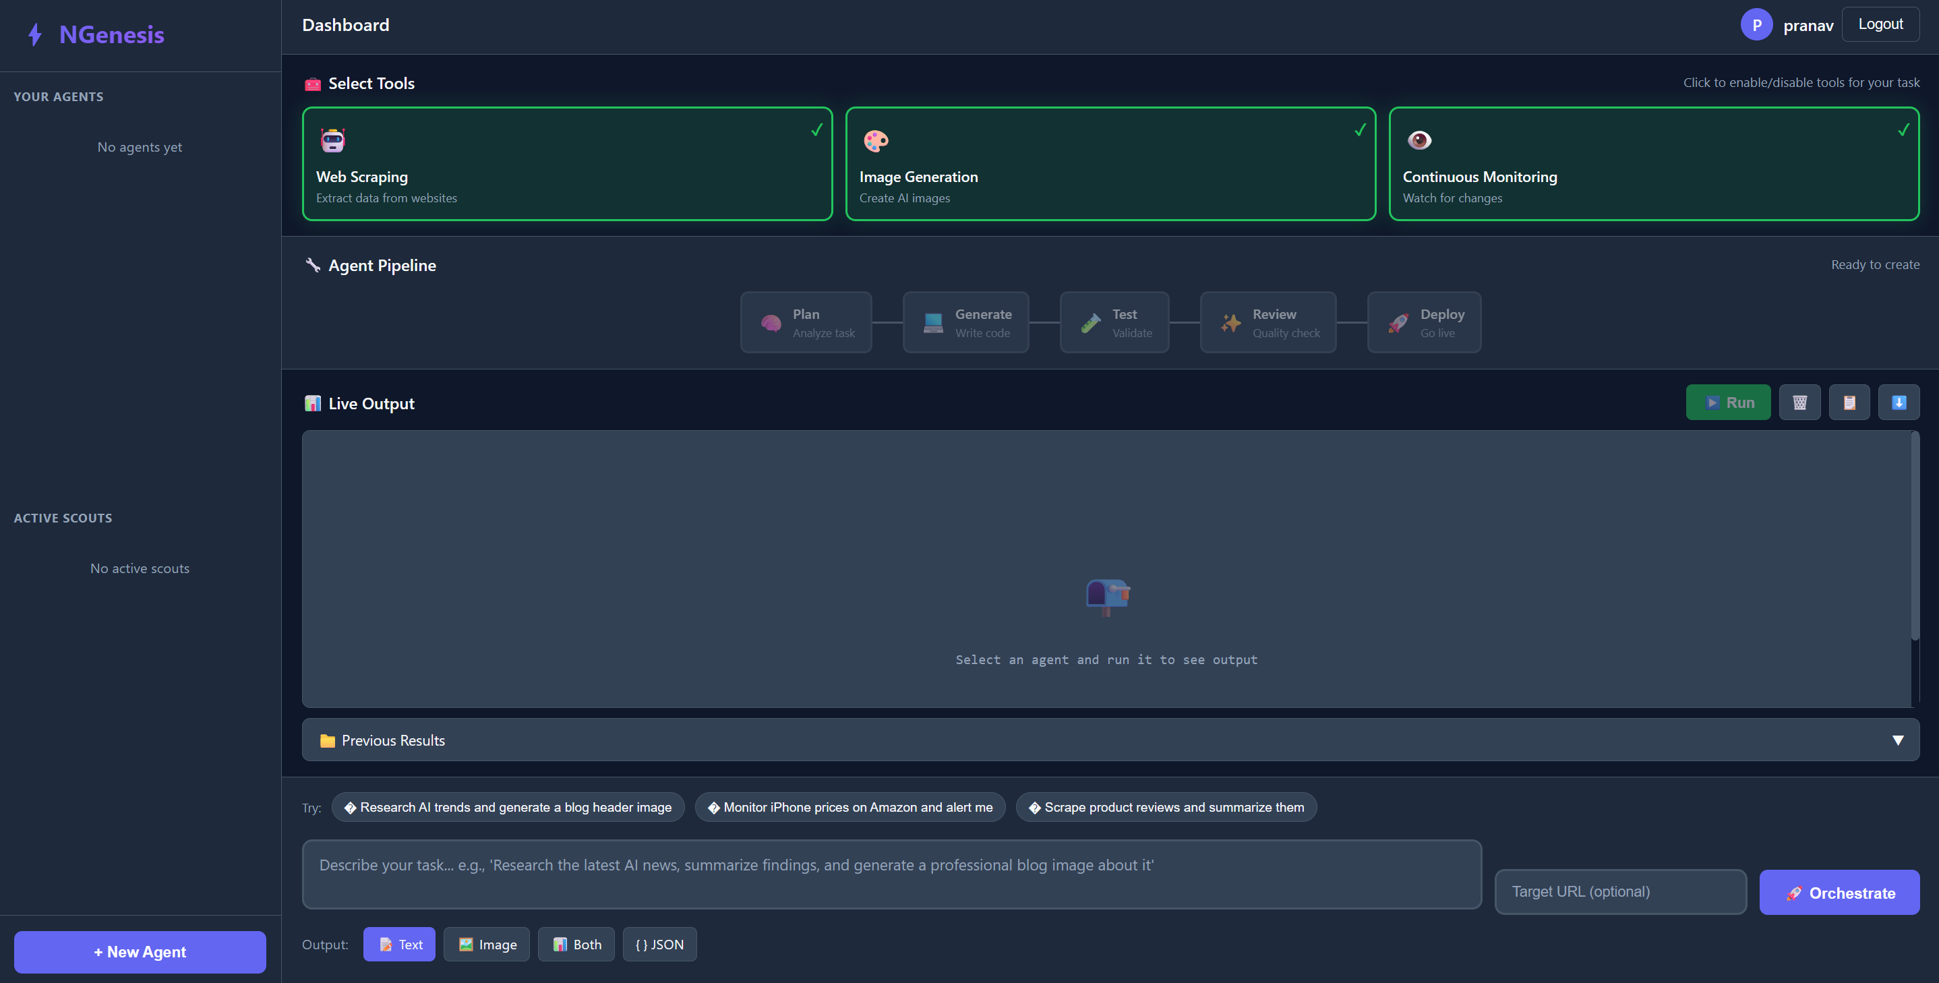Disable the Web Scraping tool

(x=567, y=164)
